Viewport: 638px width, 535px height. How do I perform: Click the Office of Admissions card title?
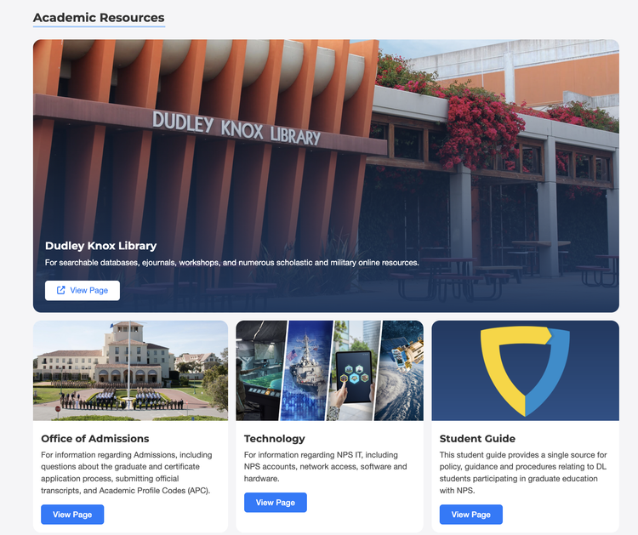click(x=95, y=439)
